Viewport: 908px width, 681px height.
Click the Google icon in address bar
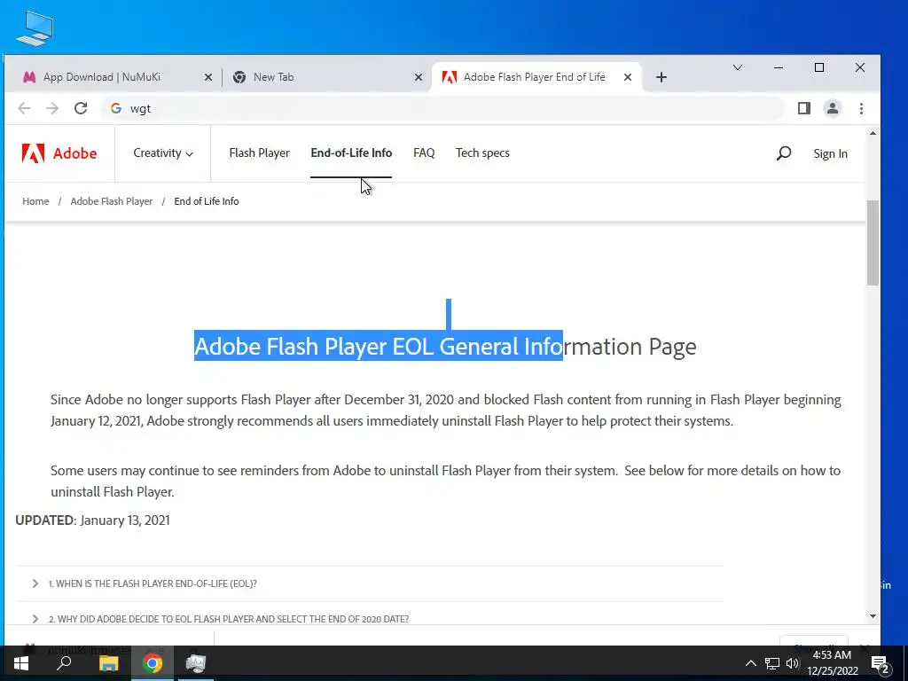(x=116, y=108)
